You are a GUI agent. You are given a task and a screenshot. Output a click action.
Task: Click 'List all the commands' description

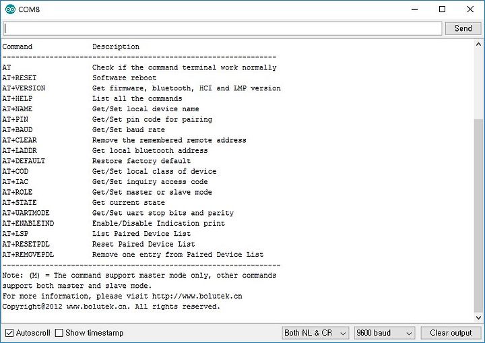[137, 98]
